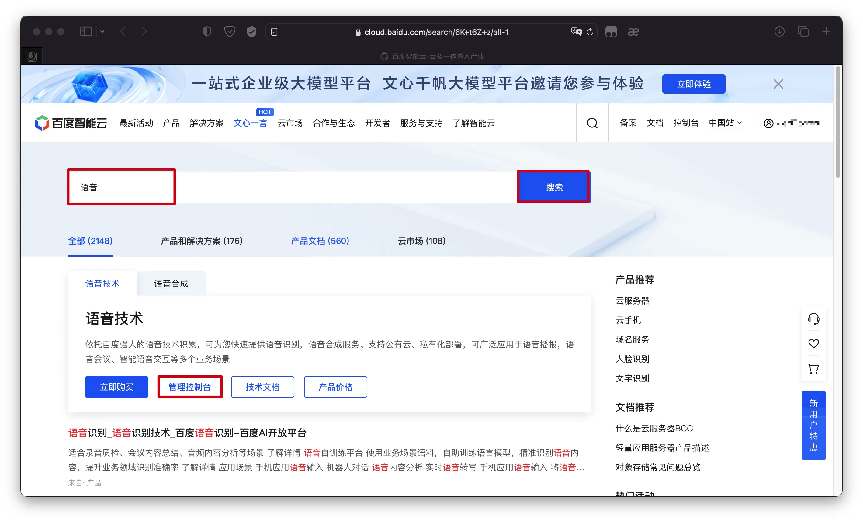Open 轻量应用服务器产品描述 document
Viewport: 863px width, 522px height.
662,448
